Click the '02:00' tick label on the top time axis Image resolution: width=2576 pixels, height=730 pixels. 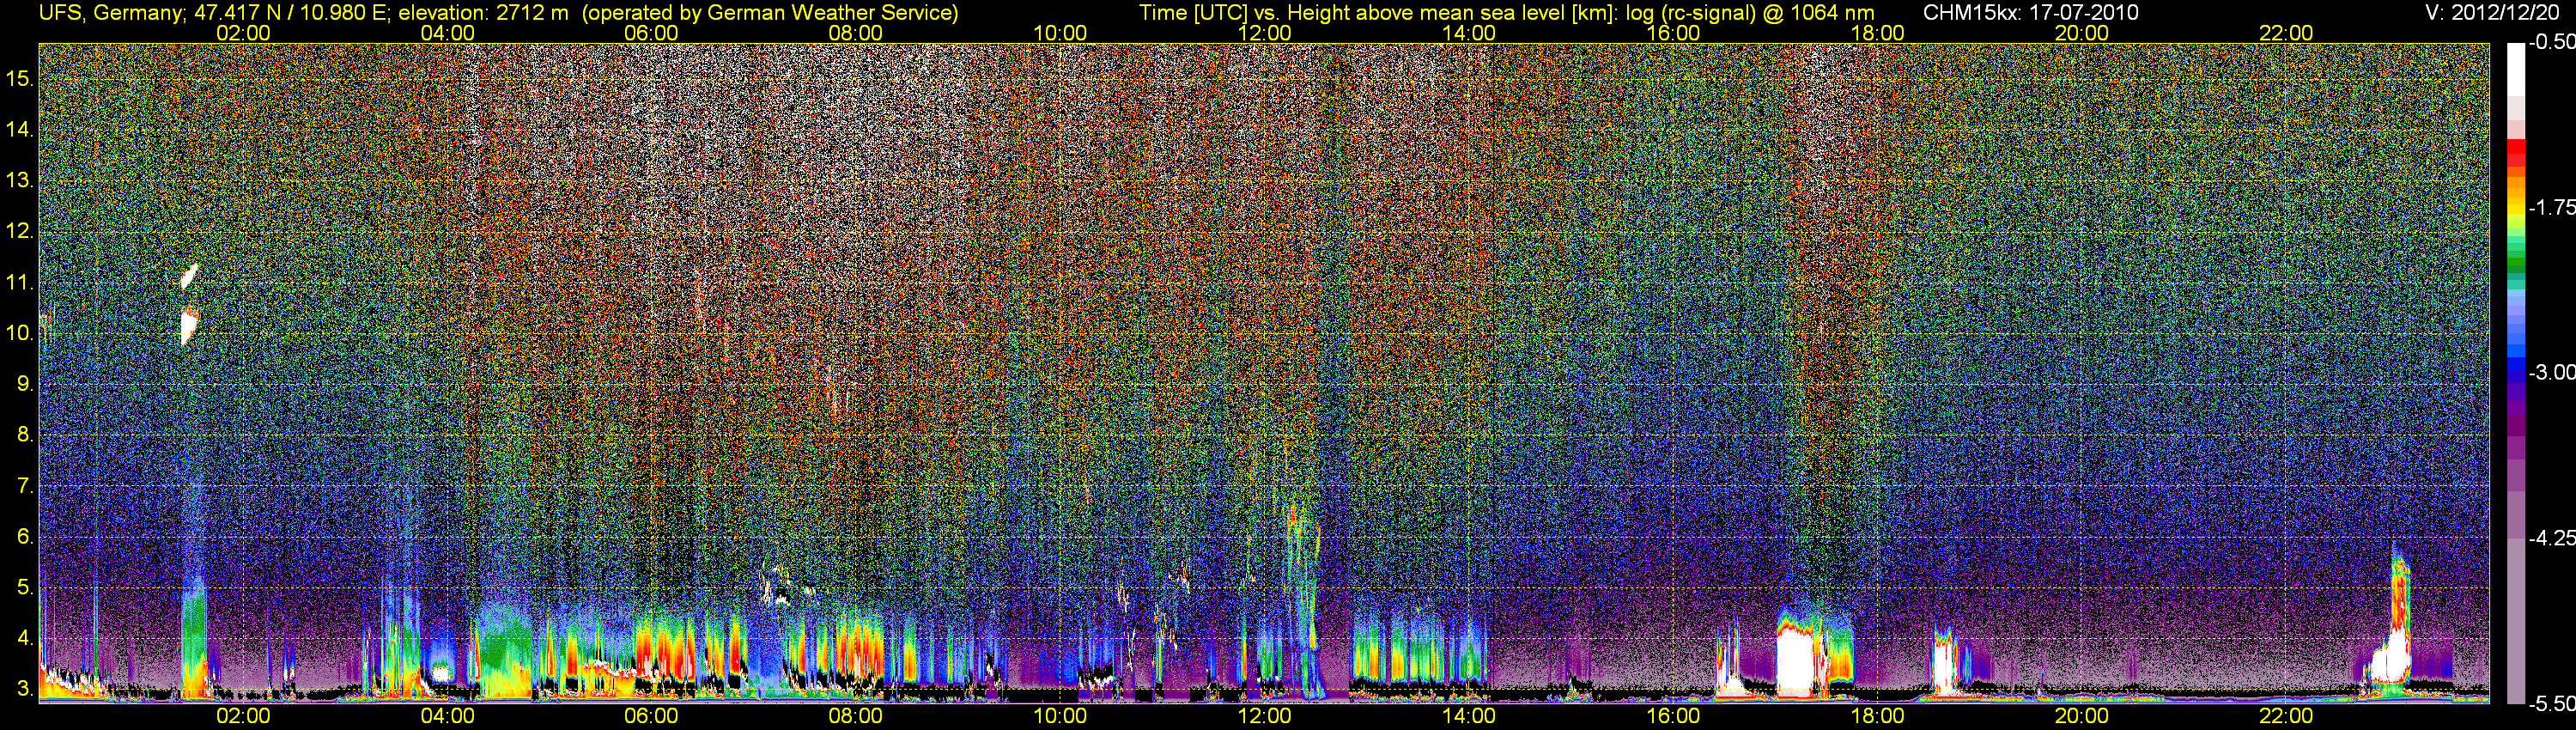click(243, 33)
